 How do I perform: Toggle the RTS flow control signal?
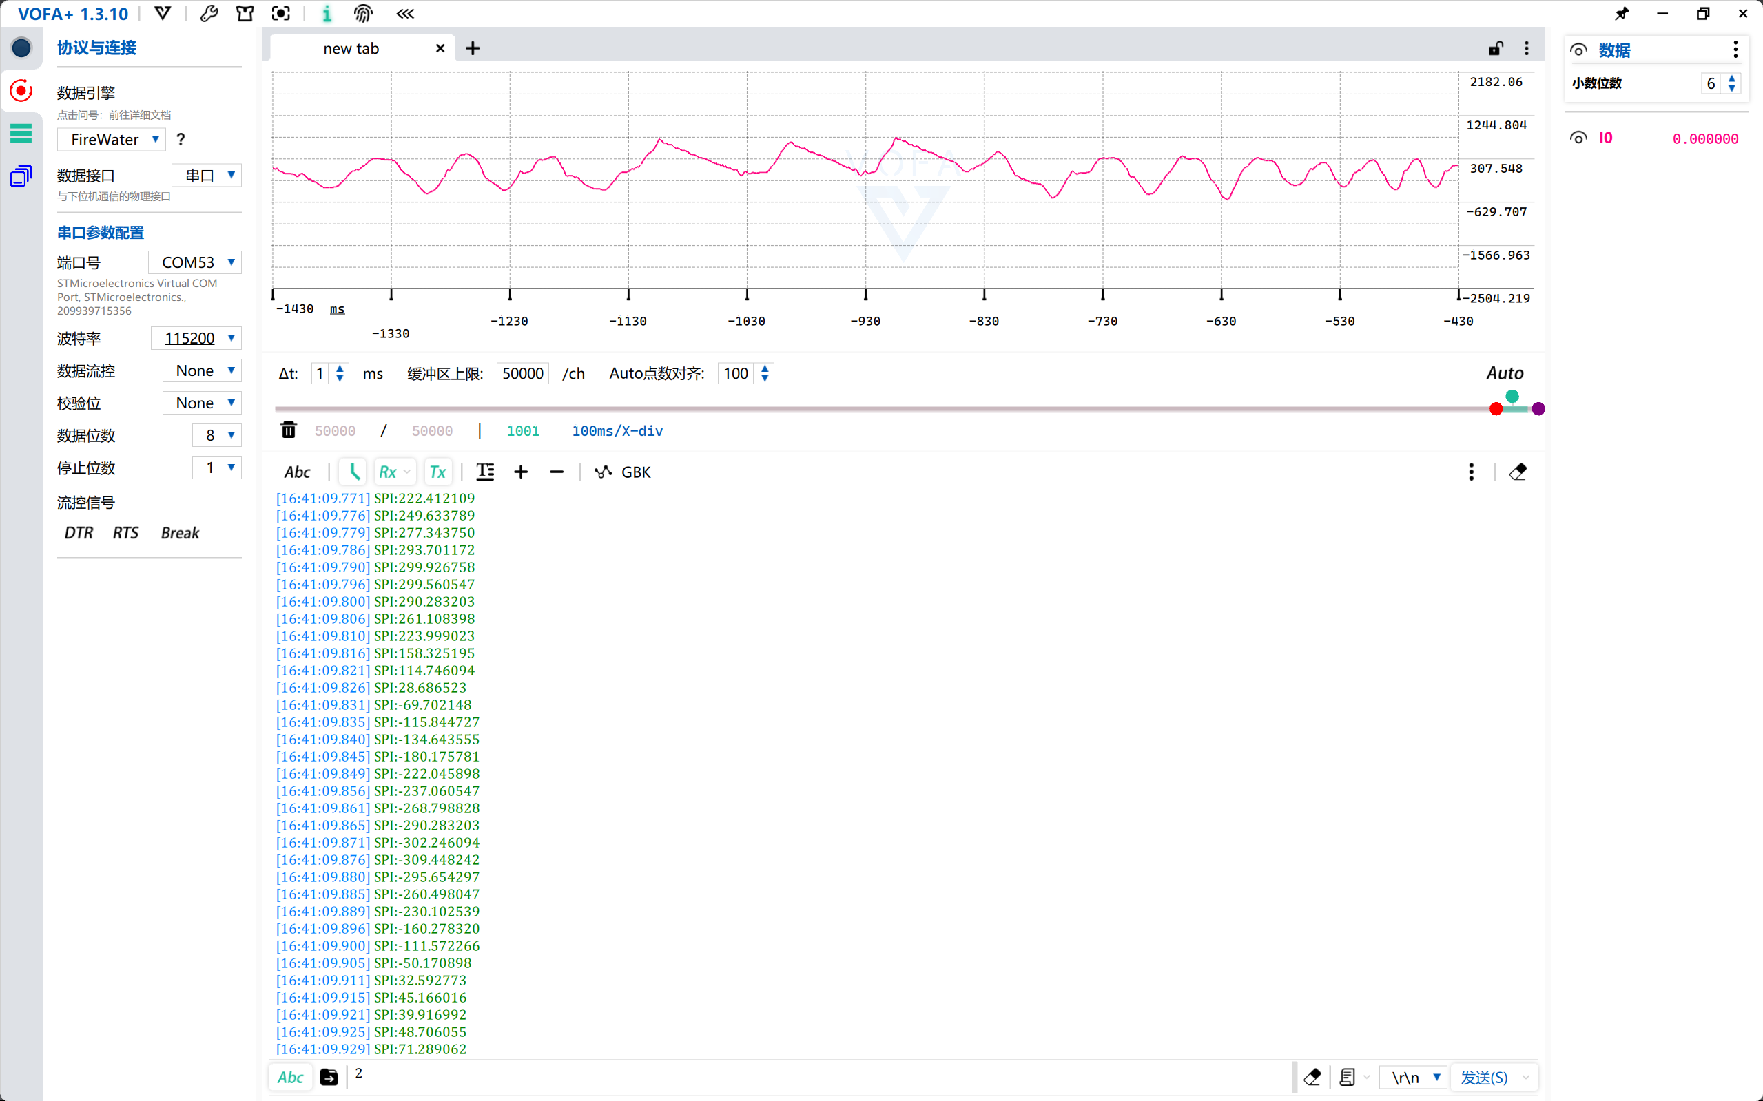pyautogui.click(x=125, y=533)
